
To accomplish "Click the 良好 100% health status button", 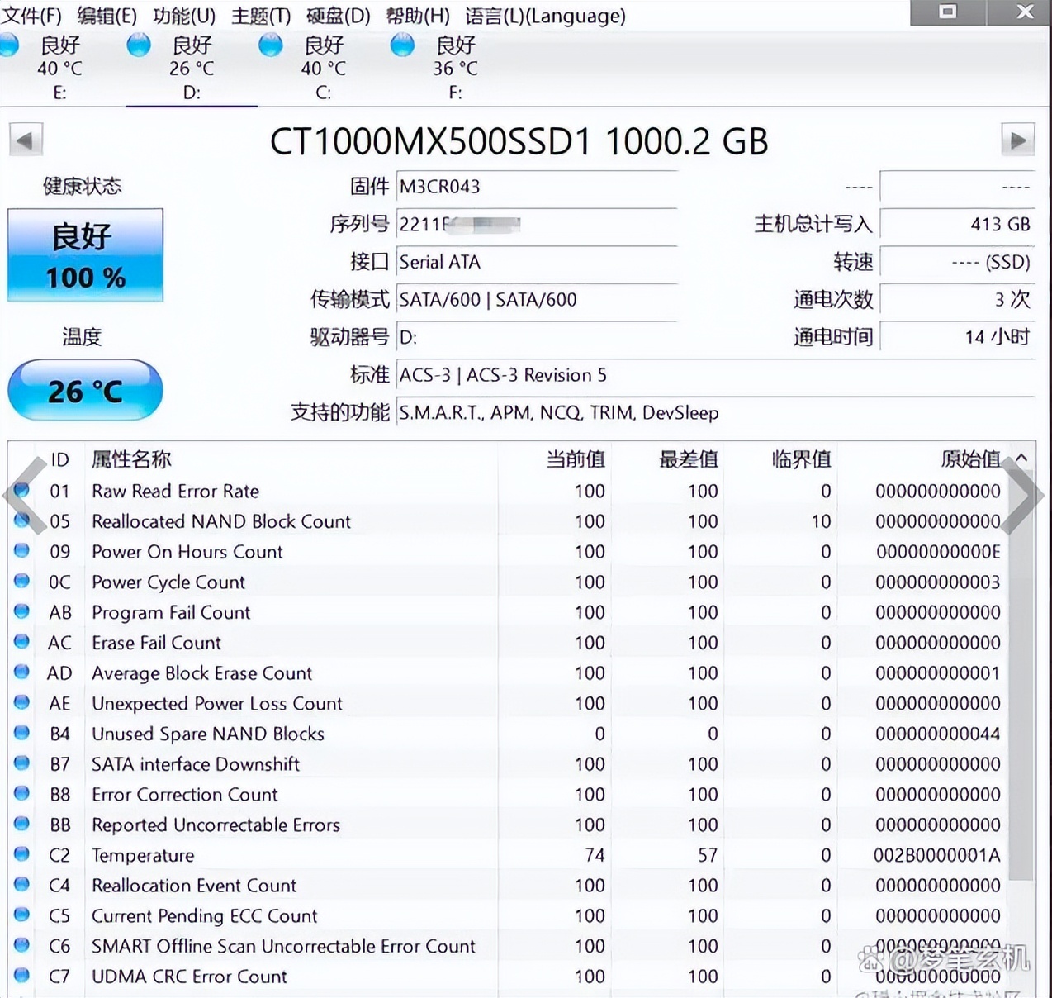I will 85,255.
